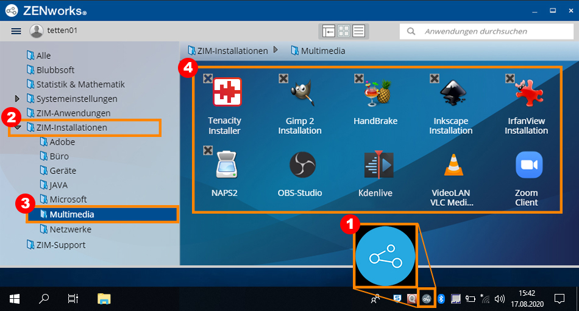Click the X badge on Gimp 2
The width and height of the screenshot is (579, 311).
(283, 79)
